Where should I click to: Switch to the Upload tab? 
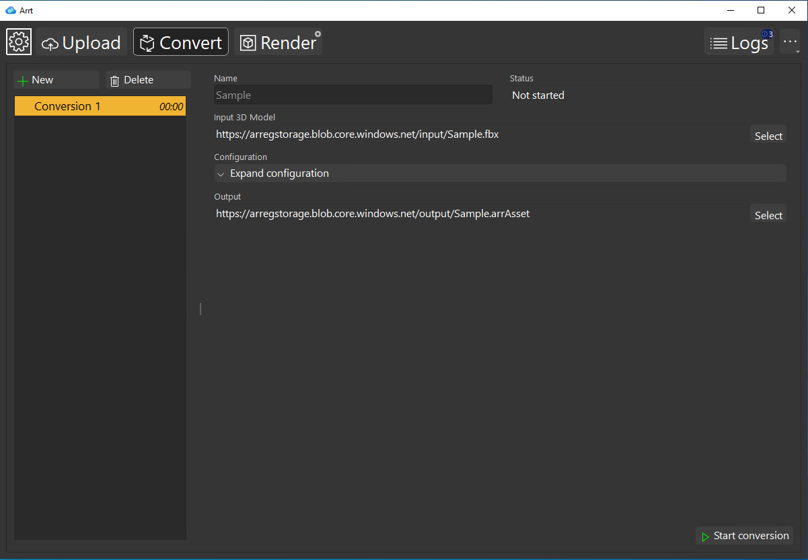click(81, 42)
